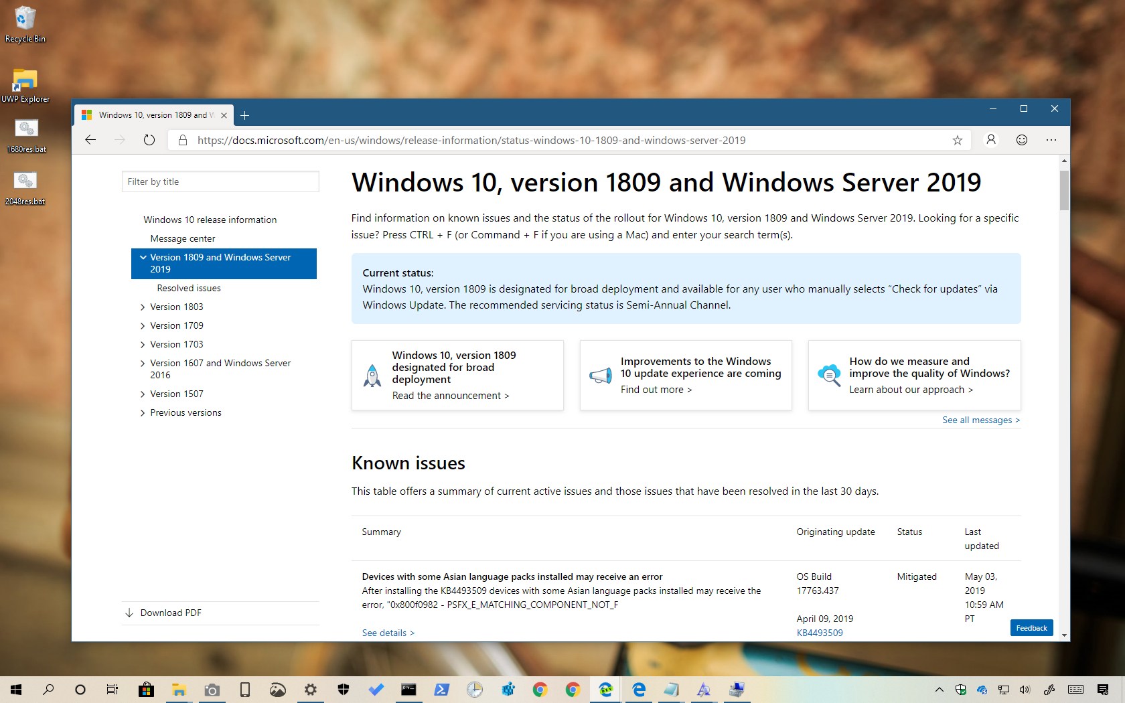
Task: Click the address bar URL
Action: pos(471,140)
